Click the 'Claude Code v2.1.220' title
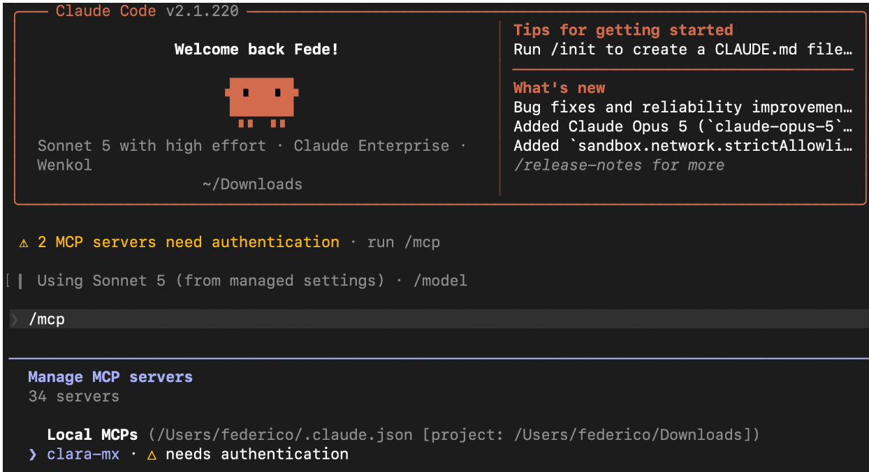Screen dimensions: 869x472 point(147,11)
